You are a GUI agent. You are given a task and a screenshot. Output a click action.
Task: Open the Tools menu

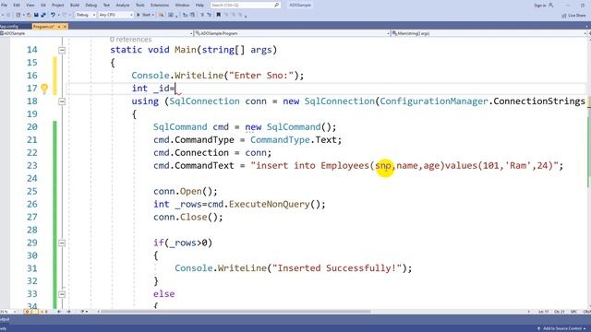(x=139, y=6)
